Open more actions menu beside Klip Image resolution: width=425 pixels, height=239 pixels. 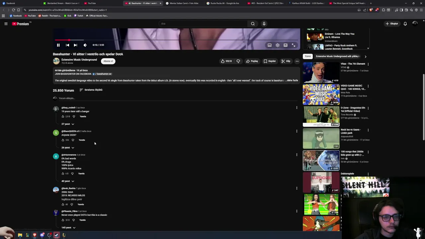click(x=297, y=61)
